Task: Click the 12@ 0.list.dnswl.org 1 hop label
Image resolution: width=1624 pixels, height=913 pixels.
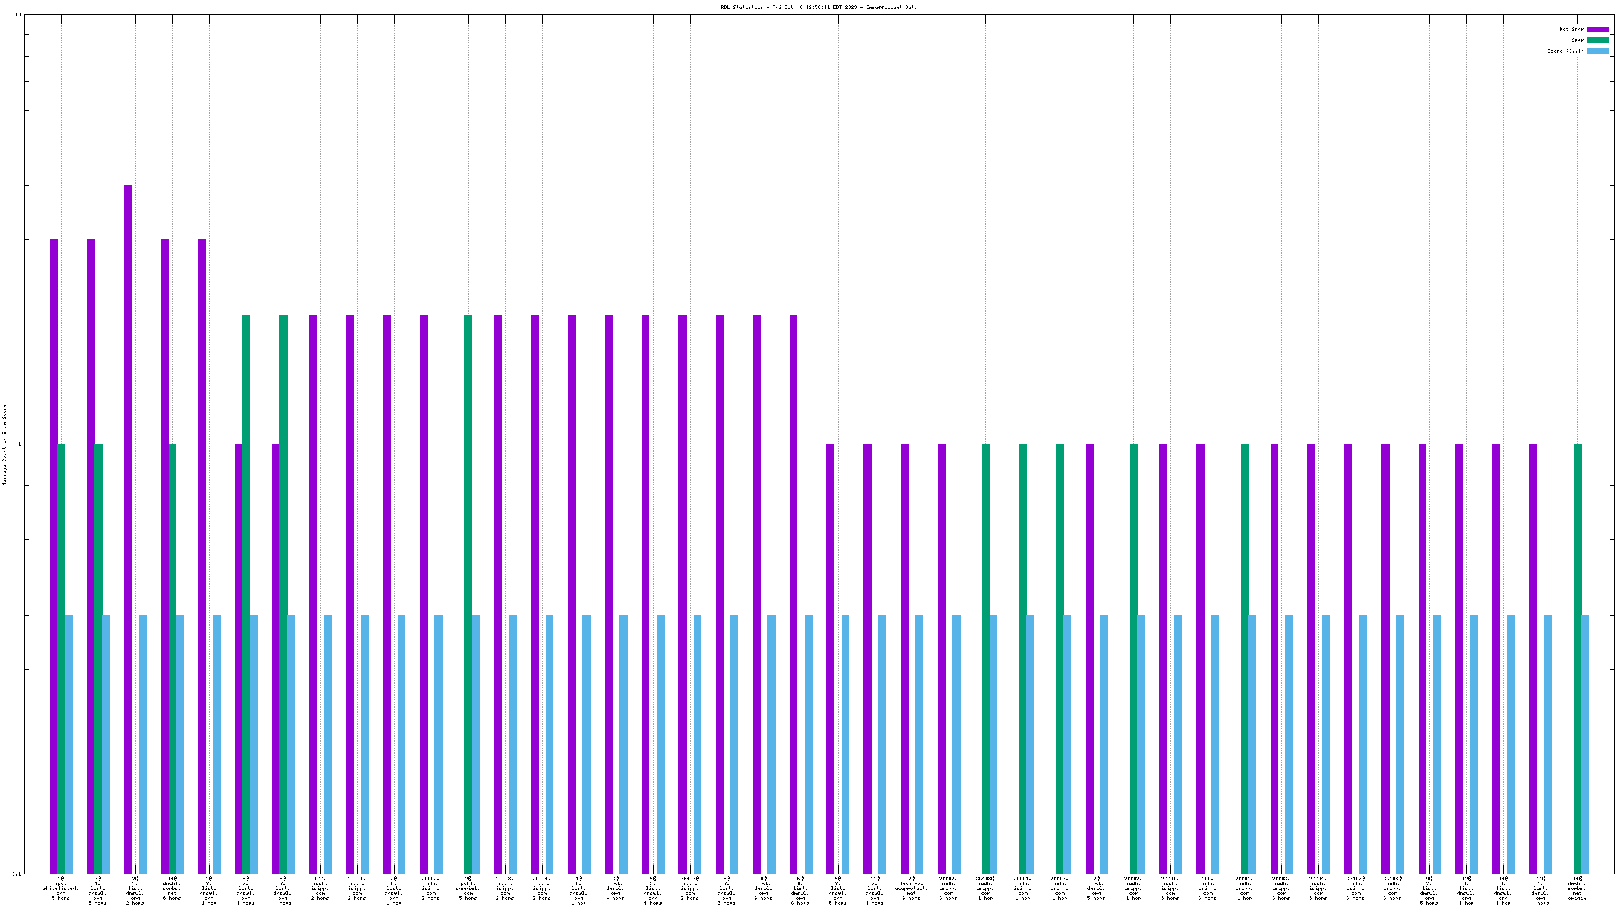Action: [x=1466, y=890]
